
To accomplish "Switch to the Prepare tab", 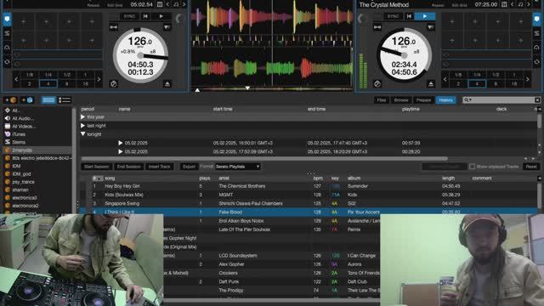I will (x=423, y=100).
